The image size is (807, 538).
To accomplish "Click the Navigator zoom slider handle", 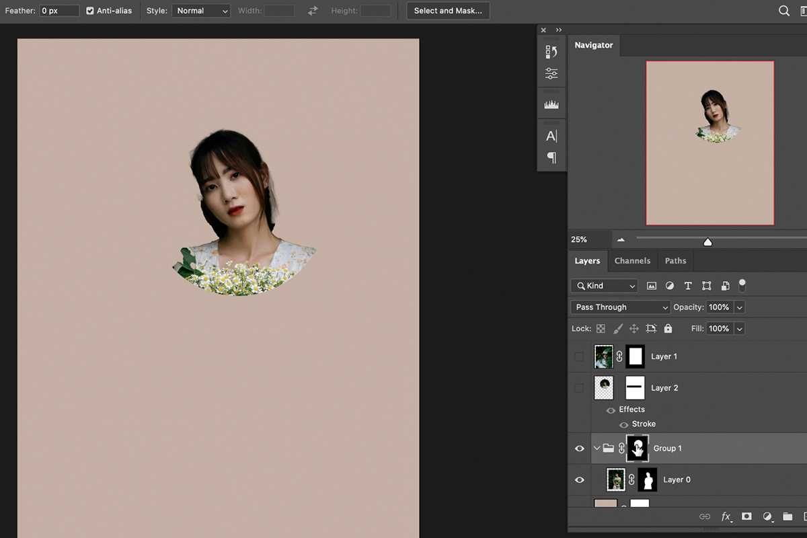I will coord(707,241).
